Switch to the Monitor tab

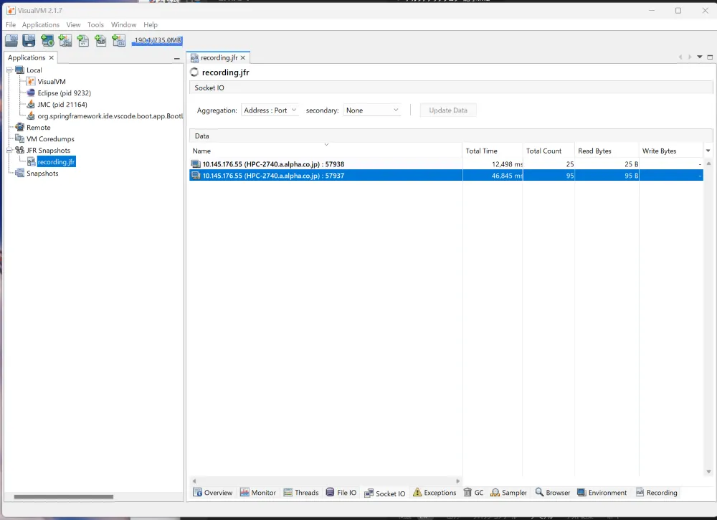coord(258,493)
